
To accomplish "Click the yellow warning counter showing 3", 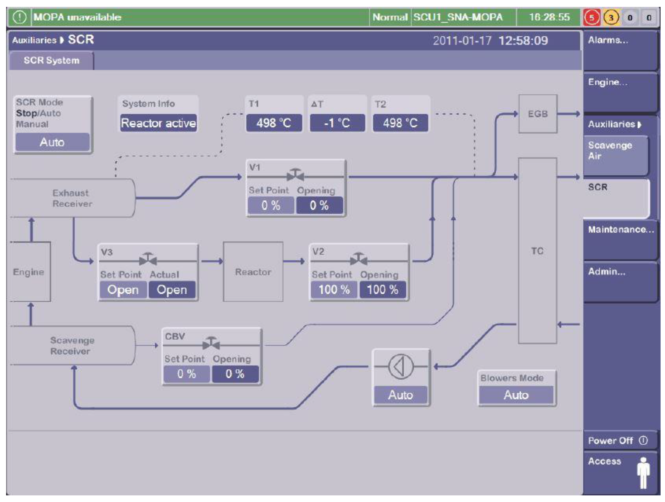I will (x=611, y=17).
